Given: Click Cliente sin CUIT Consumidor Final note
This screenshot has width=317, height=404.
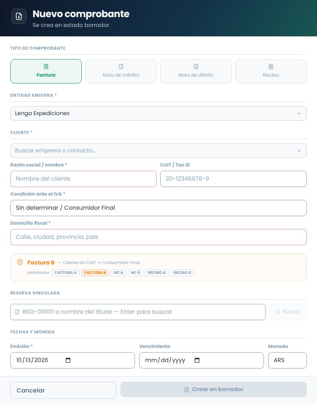Looking at the screenshot, I should pos(99,262).
